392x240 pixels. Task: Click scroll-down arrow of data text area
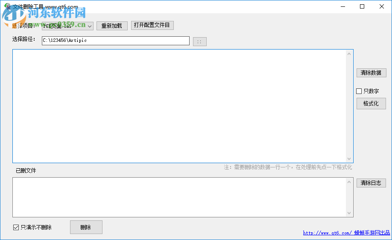click(349, 159)
